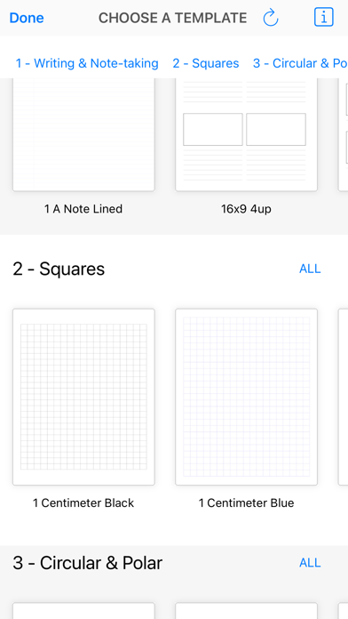Tap the 1 A Note Lined label
348x619 pixels.
[83, 209]
